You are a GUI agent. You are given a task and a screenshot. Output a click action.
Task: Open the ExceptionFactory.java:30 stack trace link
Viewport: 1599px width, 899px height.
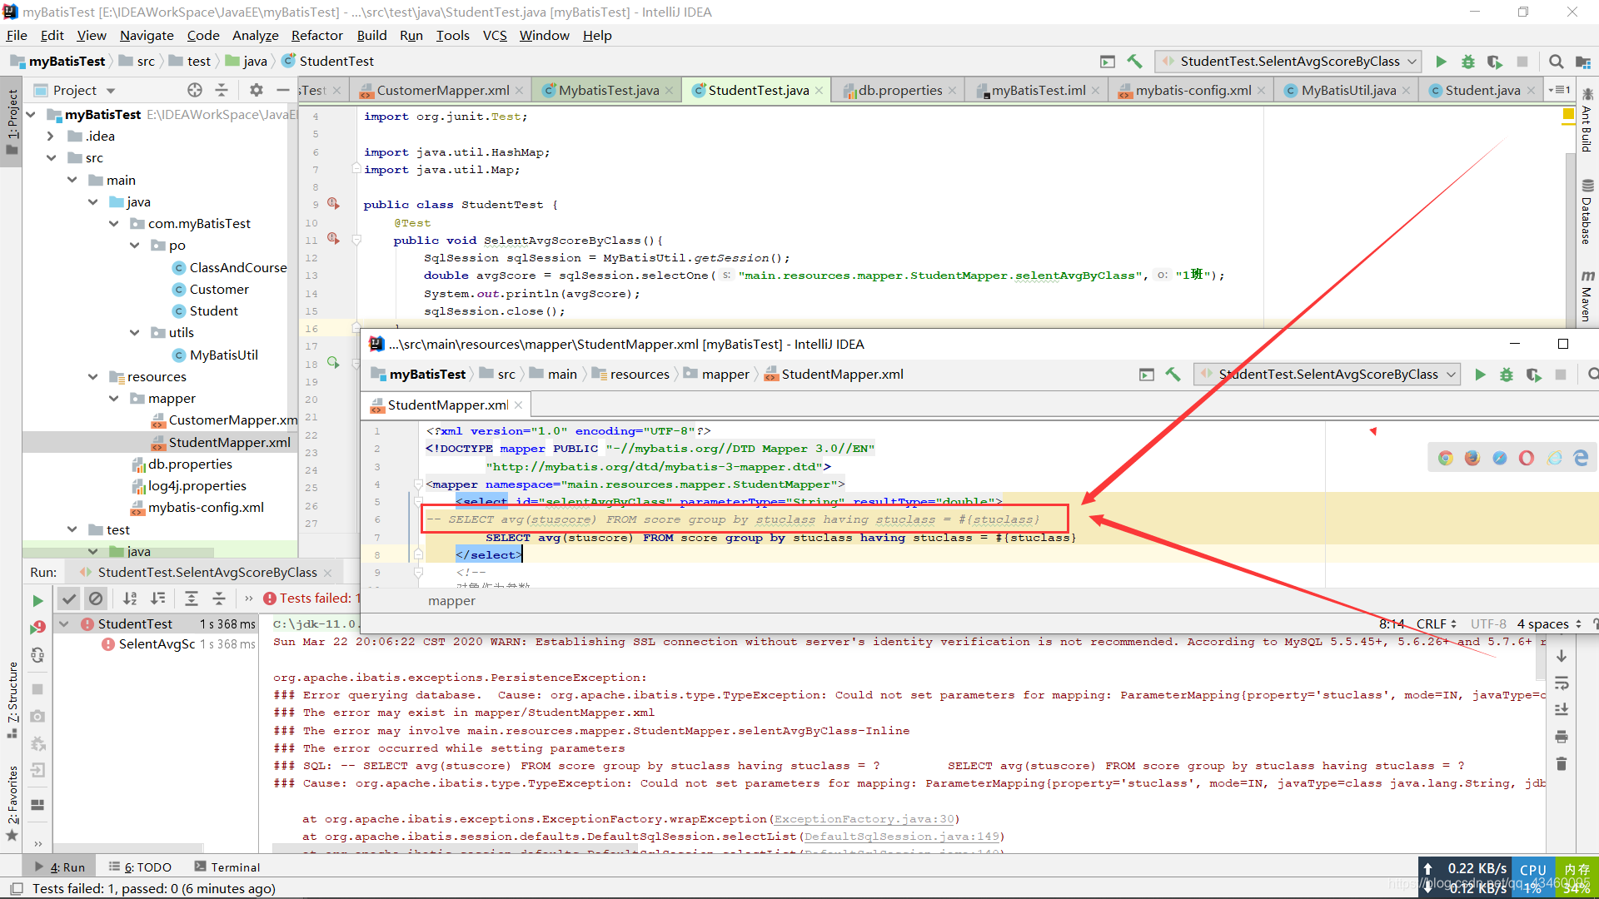tap(864, 819)
